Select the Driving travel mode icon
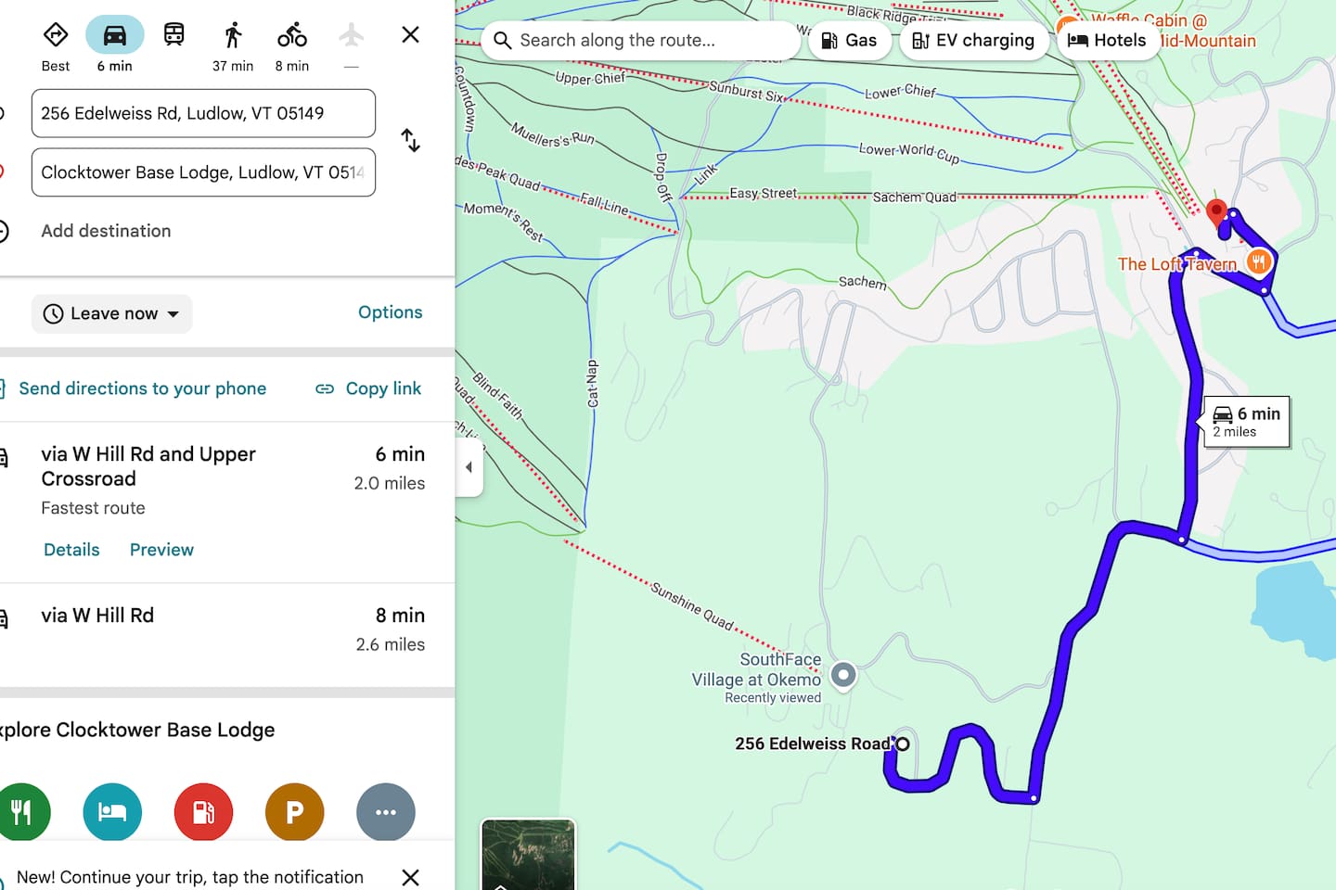 pos(114,35)
